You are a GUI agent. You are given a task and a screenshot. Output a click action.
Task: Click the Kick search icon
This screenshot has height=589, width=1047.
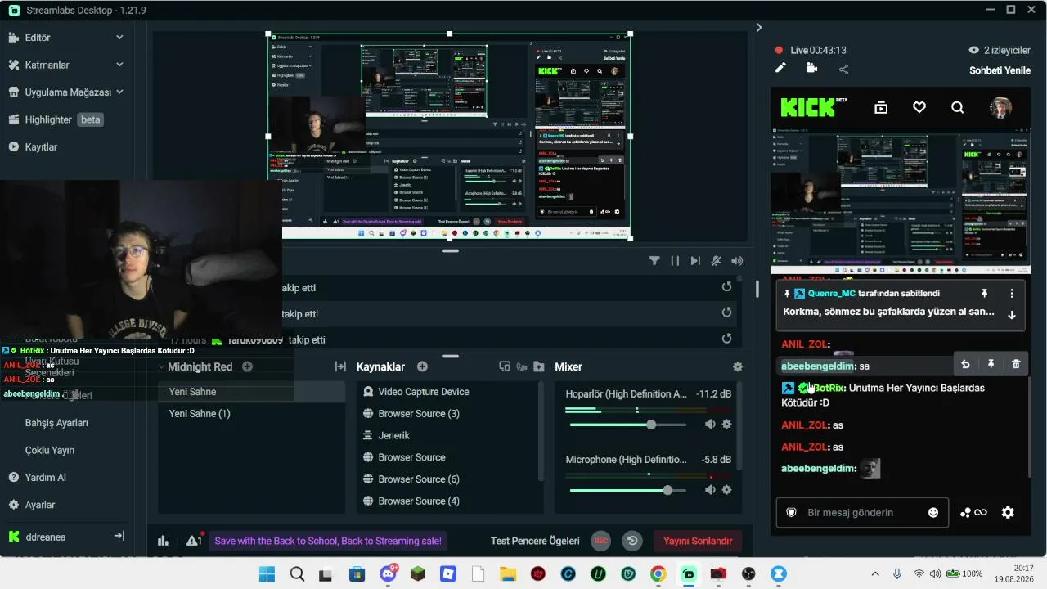pos(958,107)
